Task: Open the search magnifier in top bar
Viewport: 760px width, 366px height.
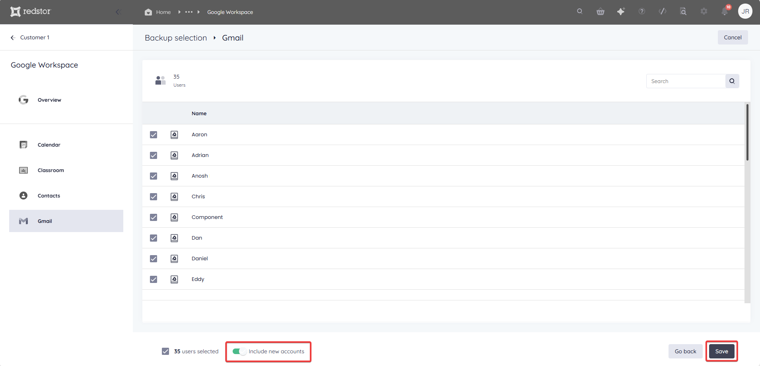Action: (580, 11)
